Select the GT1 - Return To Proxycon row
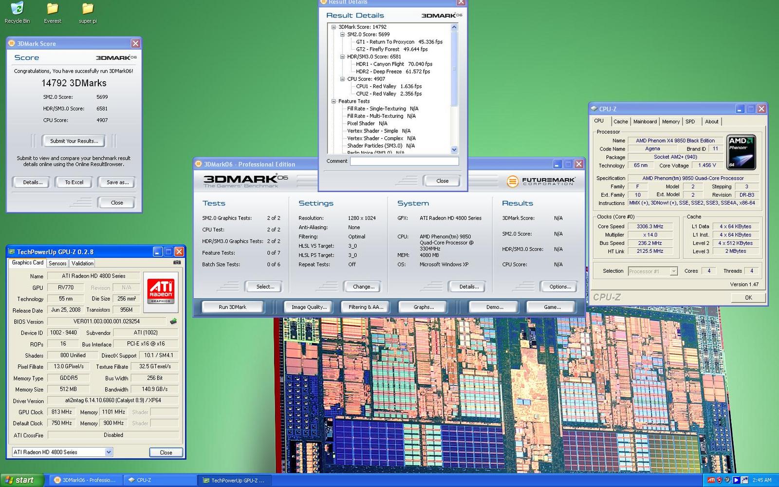779x487 pixels. (x=399, y=42)
